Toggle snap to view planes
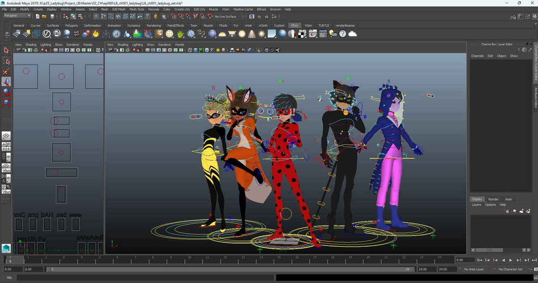Image resolution: width=538 pixels, height=283 pixels. pos(203,16)
